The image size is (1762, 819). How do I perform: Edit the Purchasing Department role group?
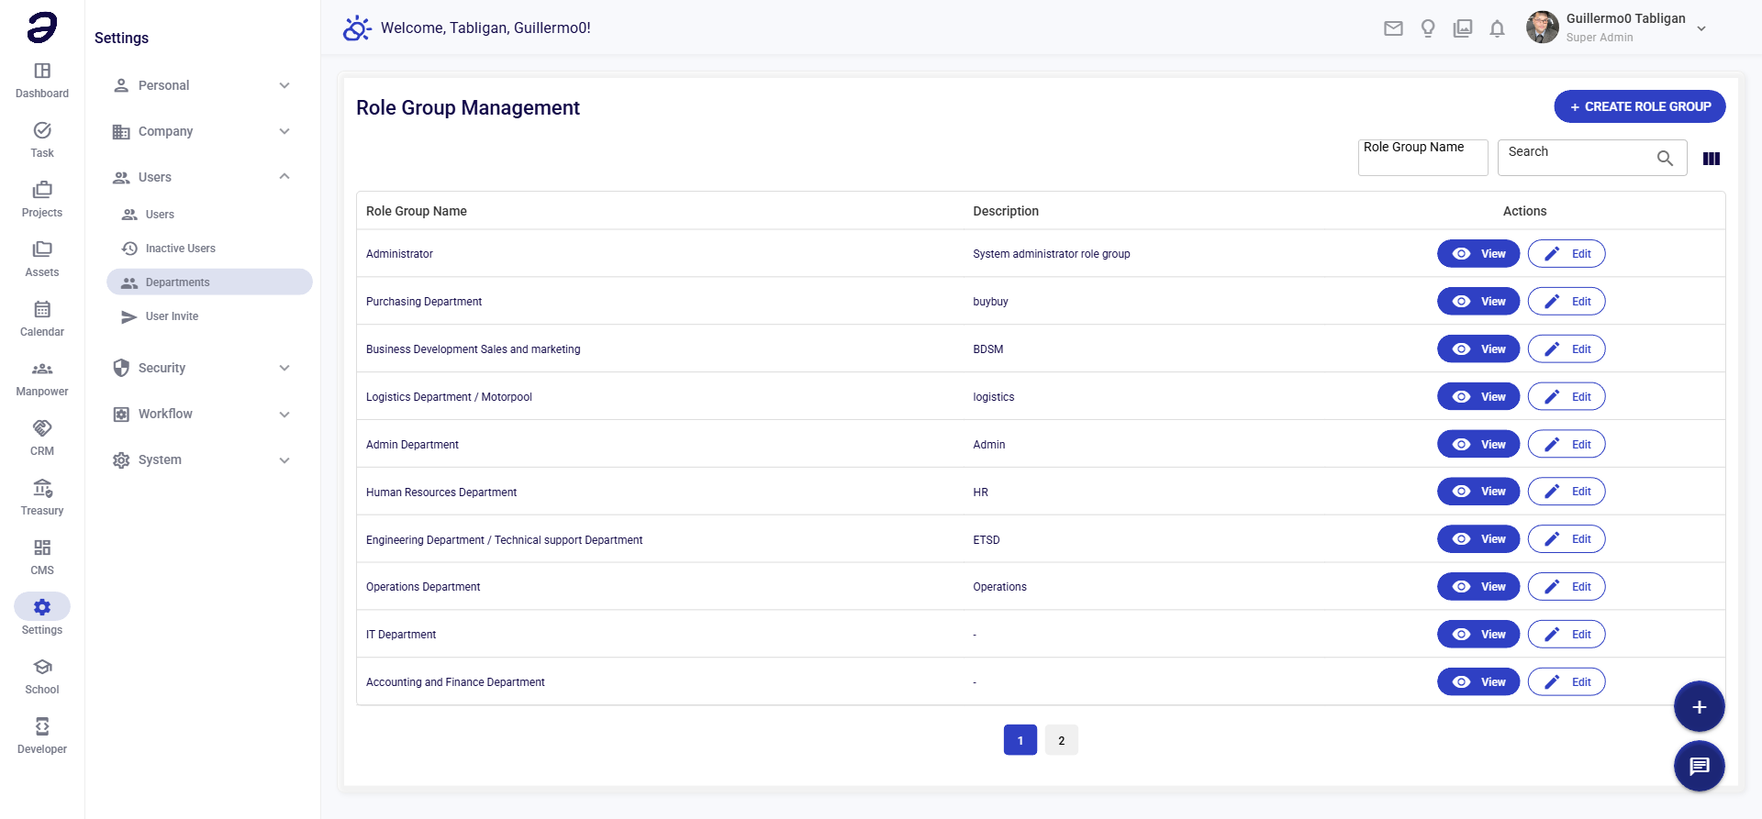click(1567, 302)
